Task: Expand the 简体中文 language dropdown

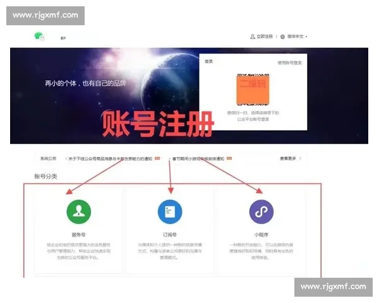Action: point(297,37)
